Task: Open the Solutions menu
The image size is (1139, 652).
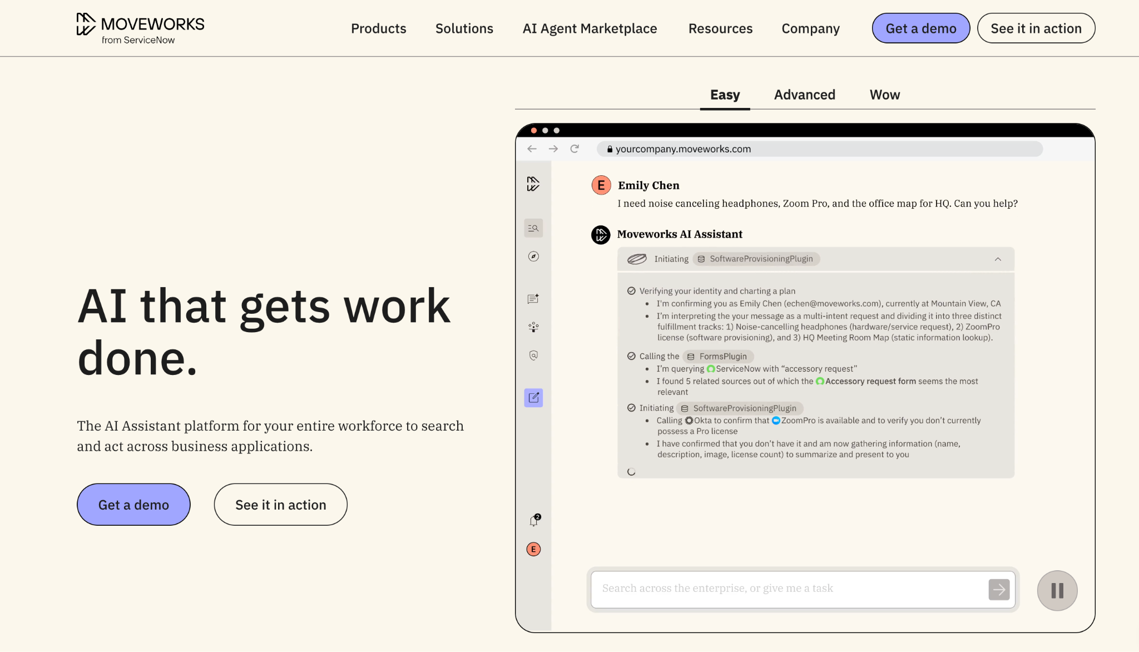Action: tap(464, 28)
